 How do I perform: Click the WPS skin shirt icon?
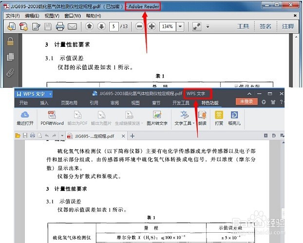coord(273,102)
